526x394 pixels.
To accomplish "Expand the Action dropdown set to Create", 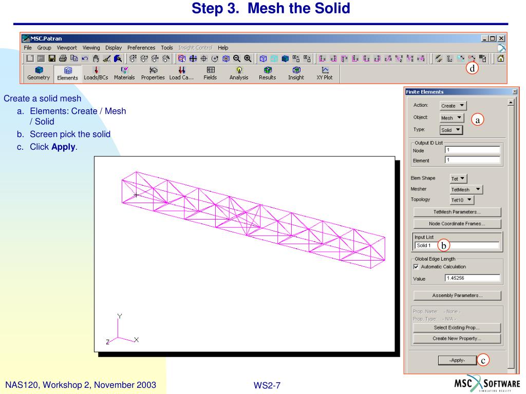I will 453,106.
